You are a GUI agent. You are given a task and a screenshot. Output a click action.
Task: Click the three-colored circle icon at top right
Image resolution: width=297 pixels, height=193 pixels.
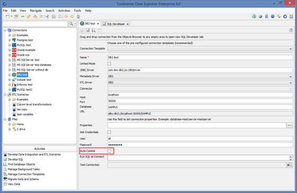pos(254,16)
